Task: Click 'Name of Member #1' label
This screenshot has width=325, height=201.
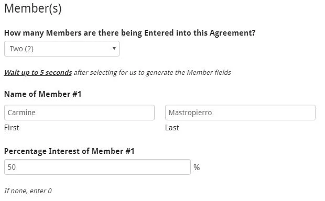Action: point(42,94)
